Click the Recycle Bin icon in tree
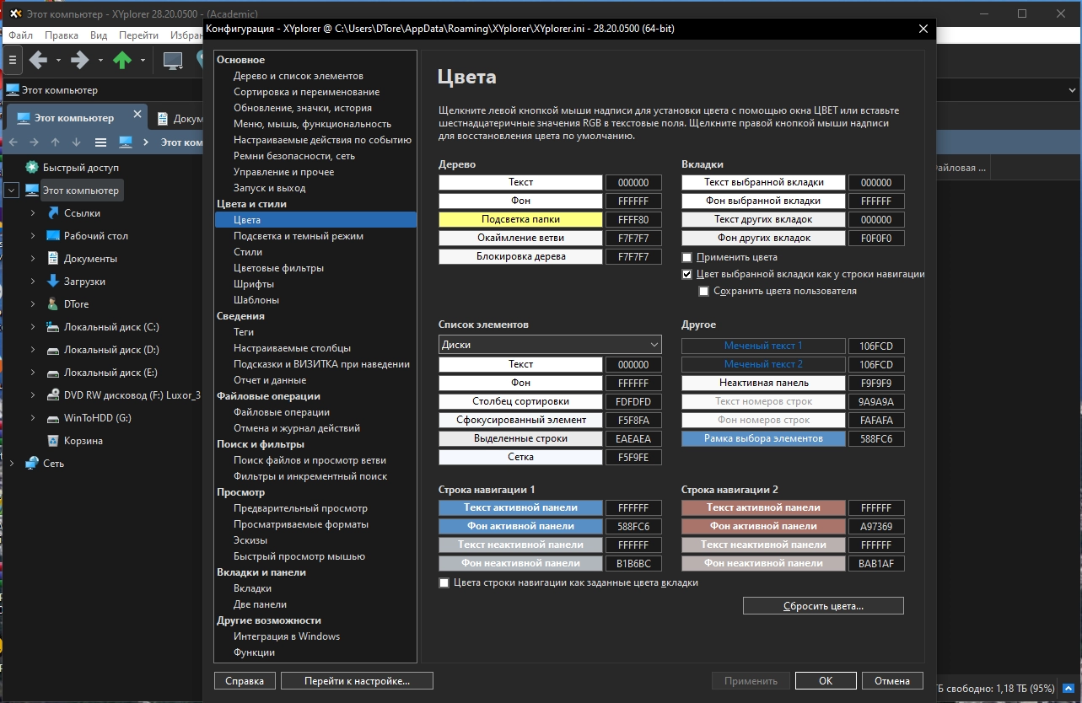1082x703 pixels. click(53, 441)
